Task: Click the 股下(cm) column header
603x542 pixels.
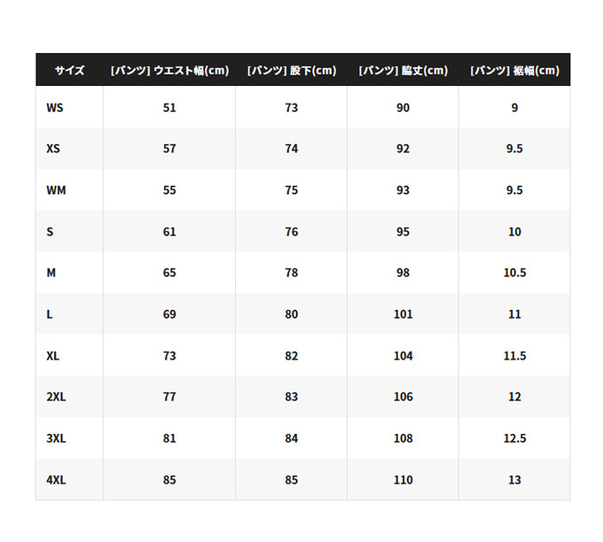Action: point(291,70)
